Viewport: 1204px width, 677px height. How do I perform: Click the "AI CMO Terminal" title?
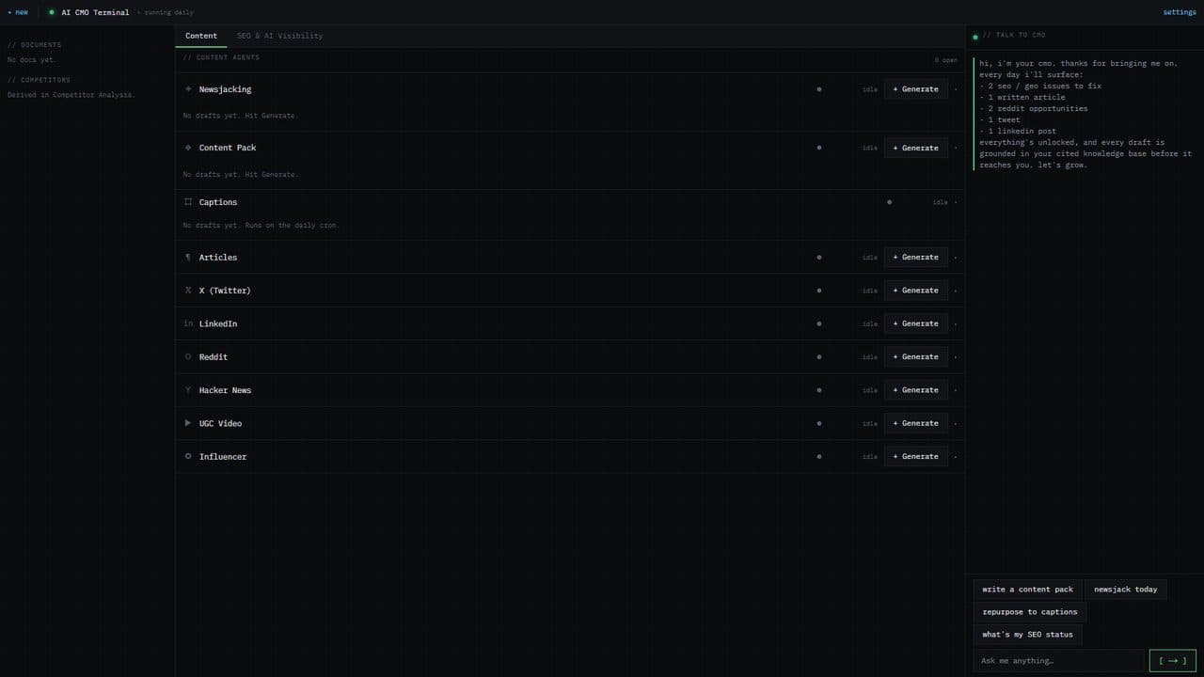tap(95, 12)
